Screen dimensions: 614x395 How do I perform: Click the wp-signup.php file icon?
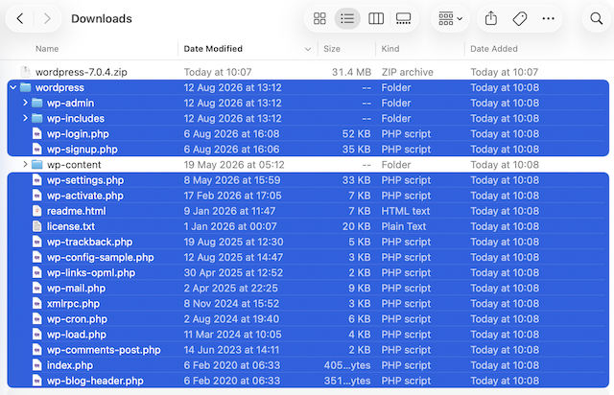tap(36, 150)
